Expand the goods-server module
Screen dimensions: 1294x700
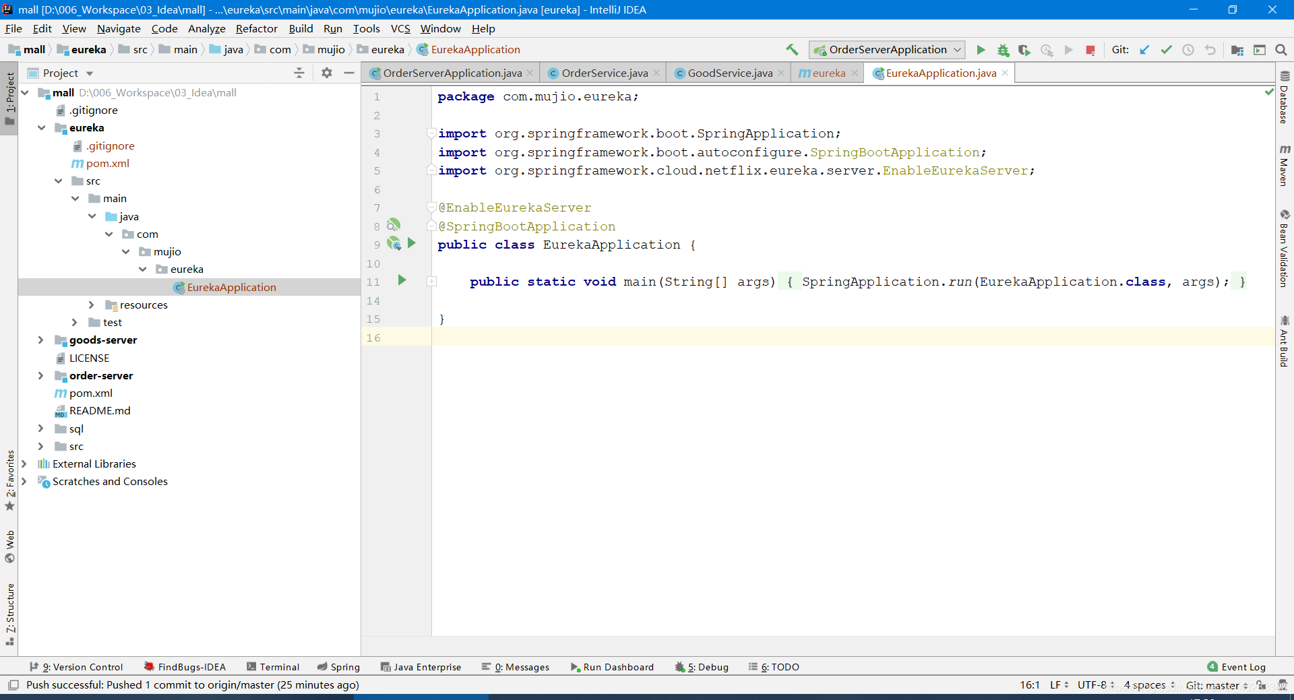[x=41, y=340]
